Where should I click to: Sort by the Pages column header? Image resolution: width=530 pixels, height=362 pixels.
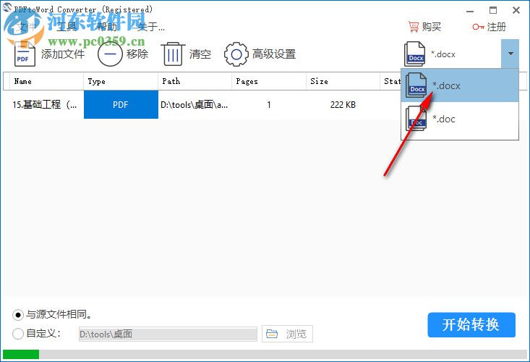tap(269, 81)
